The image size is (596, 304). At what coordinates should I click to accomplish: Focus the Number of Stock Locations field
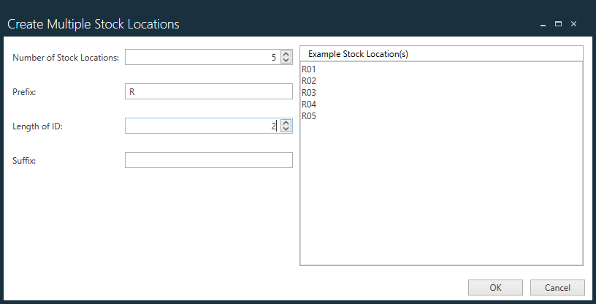[x=201, y=58]
